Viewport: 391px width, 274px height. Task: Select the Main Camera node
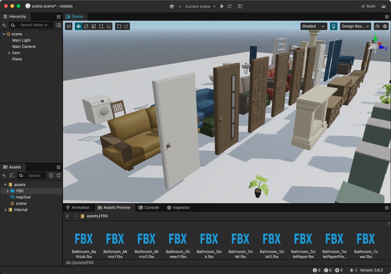24,47
